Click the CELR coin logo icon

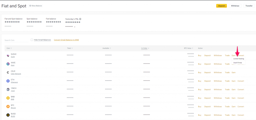click(8, 72)
